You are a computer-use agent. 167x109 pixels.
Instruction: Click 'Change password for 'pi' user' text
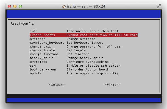(x=94, y=46)
